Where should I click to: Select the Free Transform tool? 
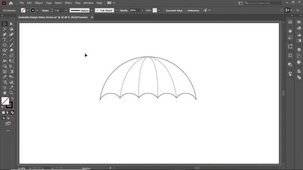point(11,61)
